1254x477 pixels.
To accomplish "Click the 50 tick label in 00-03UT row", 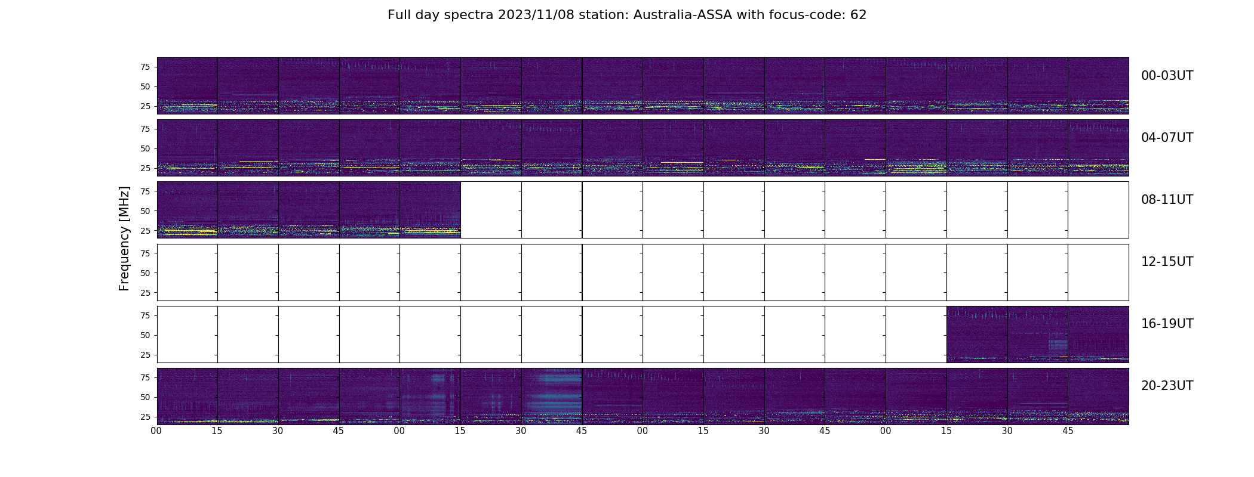I will tap(145, 86).
